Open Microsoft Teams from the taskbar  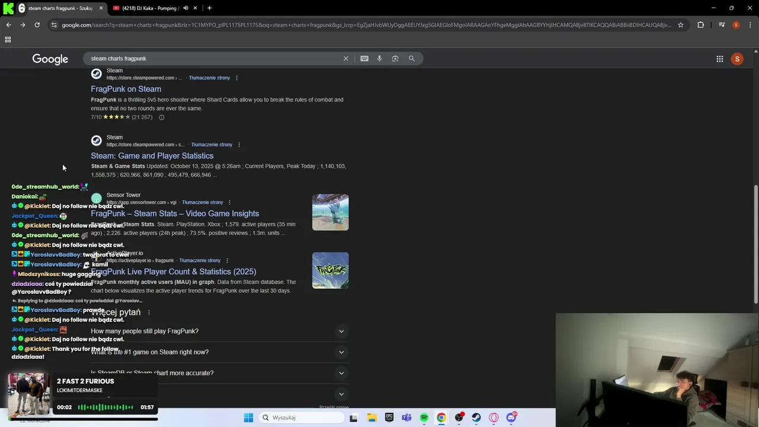point(406,418)
